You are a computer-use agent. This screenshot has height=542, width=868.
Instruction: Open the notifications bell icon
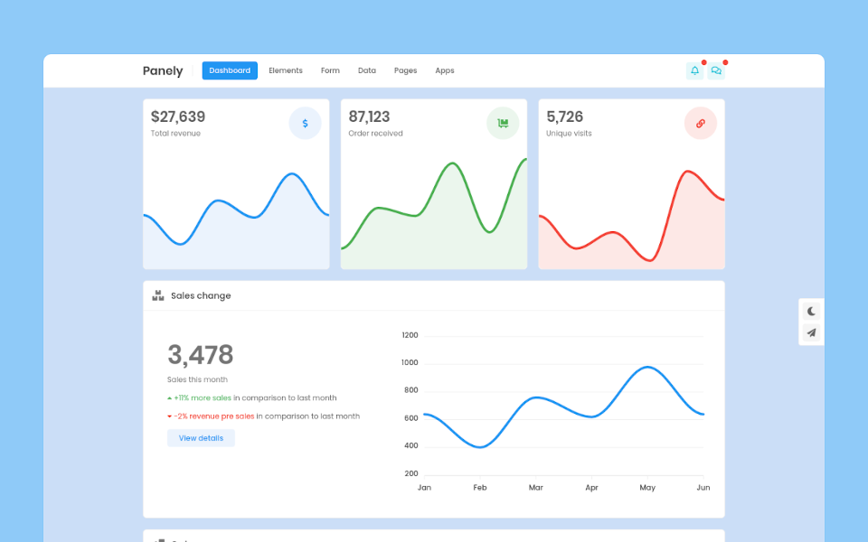point(694,70)
